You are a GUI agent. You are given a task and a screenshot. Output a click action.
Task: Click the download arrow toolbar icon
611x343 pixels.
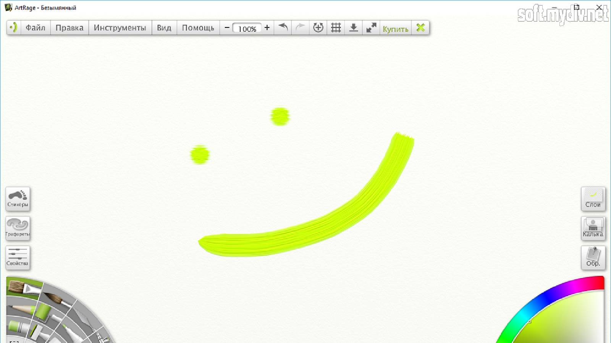354,27
